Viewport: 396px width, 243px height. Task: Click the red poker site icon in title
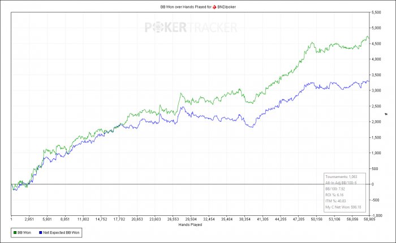click(214, 7)
